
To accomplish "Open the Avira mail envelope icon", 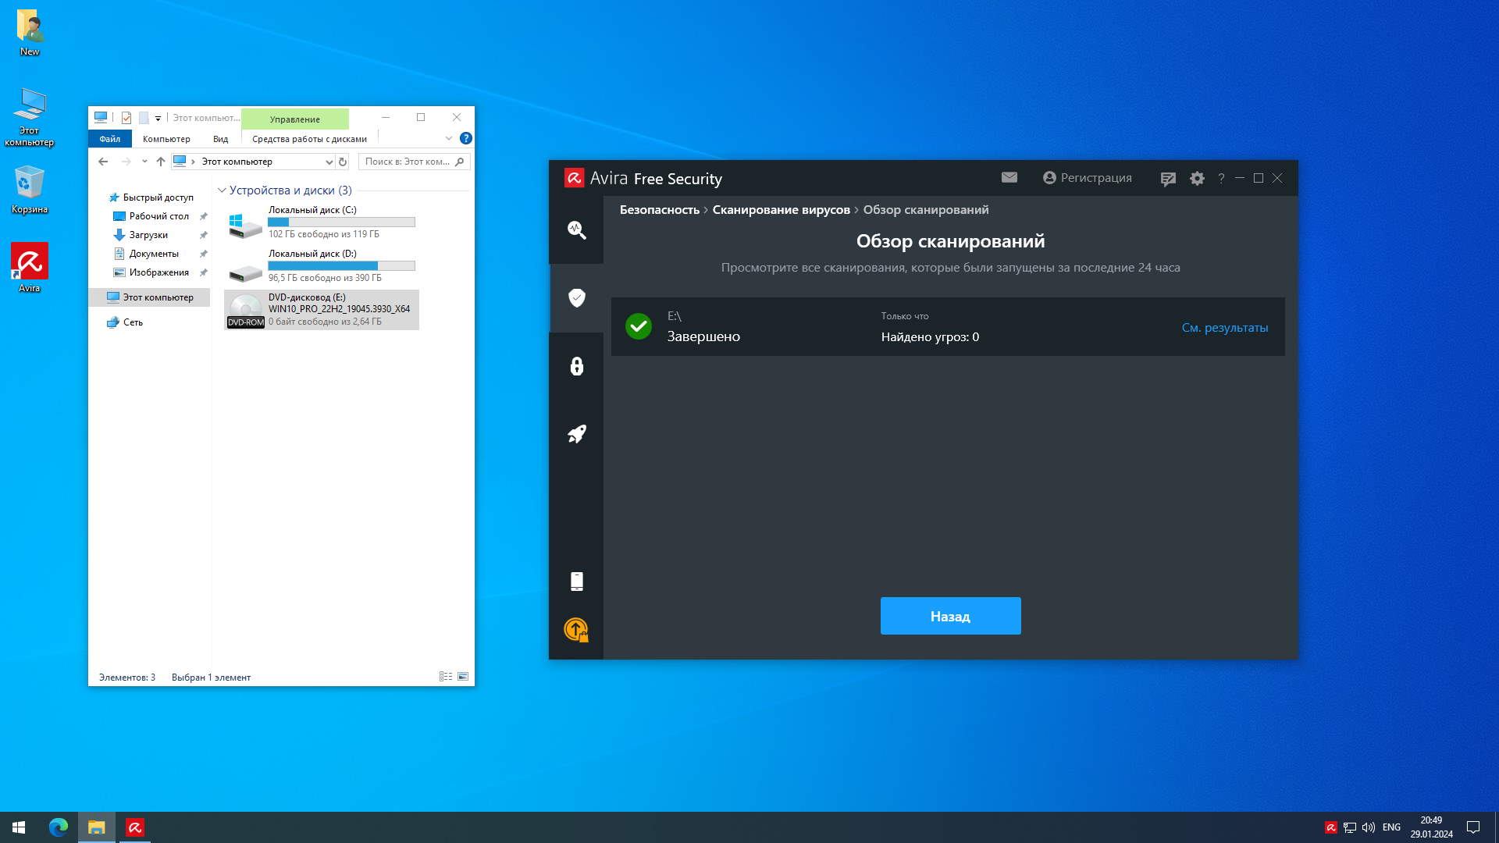I will pyautogui.click(x=1009, y=178).
